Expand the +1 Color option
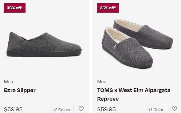181x113 pixels. 156,110
